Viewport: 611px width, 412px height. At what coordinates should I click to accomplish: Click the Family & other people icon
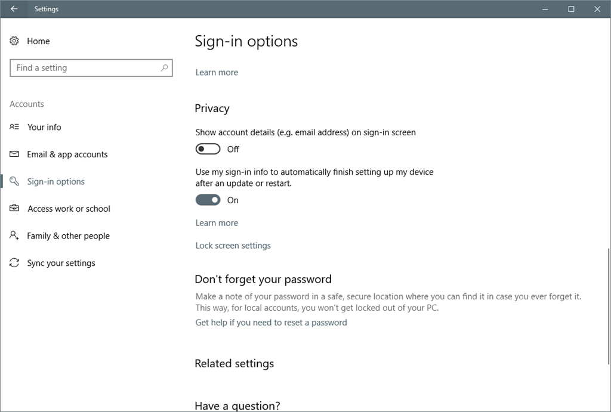point(14,236)
